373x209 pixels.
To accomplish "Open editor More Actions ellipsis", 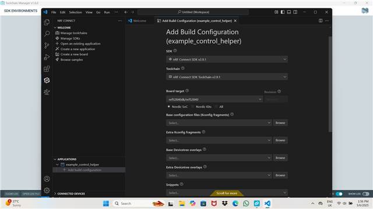I will coord(327,21).
